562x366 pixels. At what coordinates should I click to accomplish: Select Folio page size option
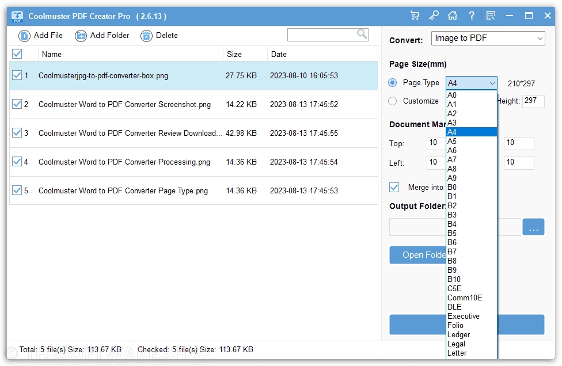pyautogui.click(x=472, y=325)
